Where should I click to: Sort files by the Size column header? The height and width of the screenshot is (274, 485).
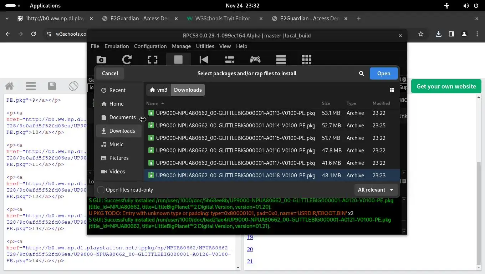(x=326, y=103)
